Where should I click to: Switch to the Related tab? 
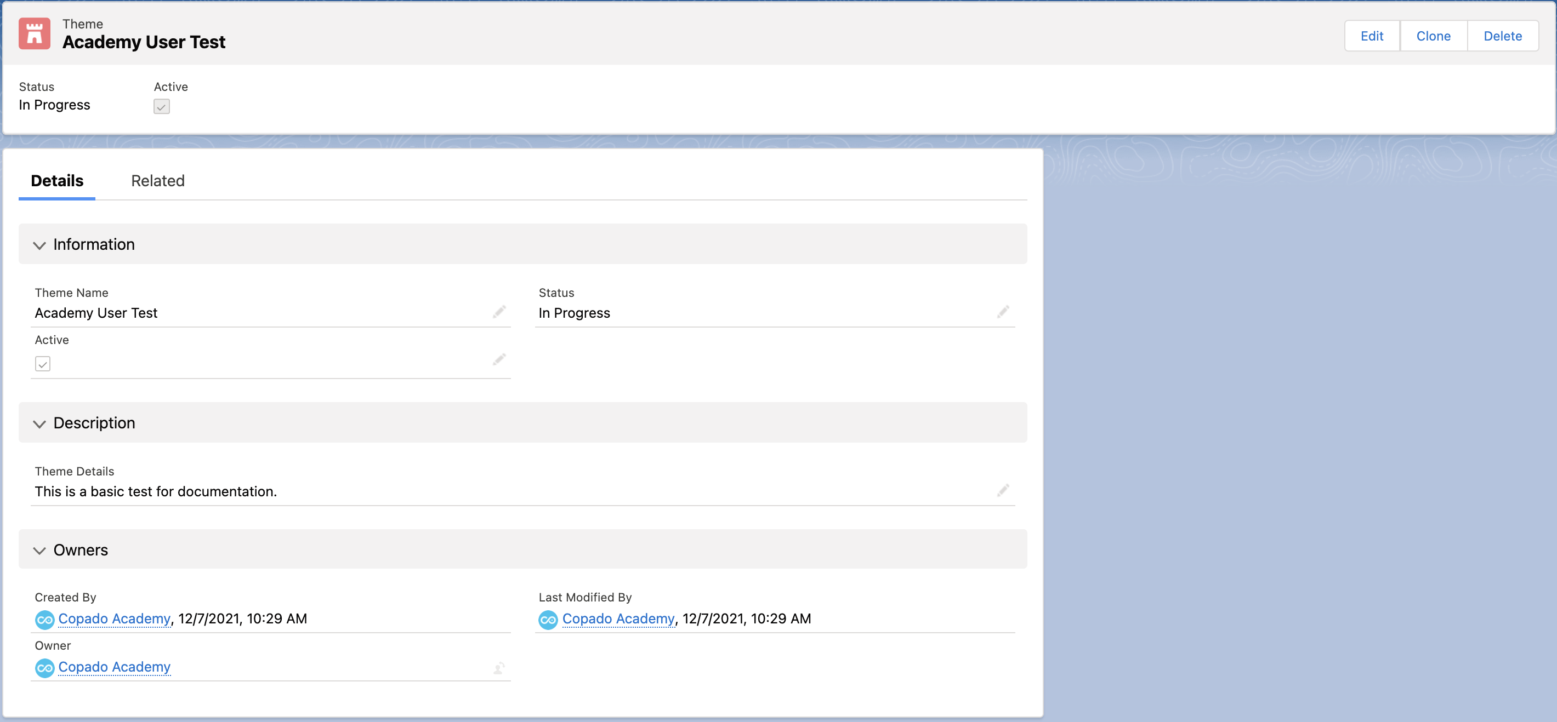158,181
